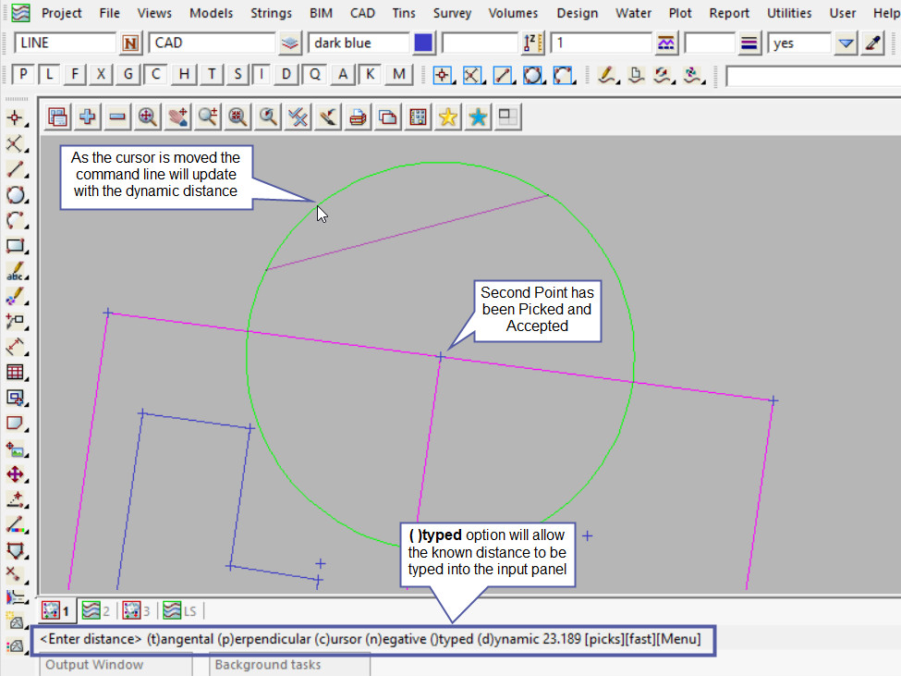The image size is (901, 676).
Task: Click the dark blue colour swatch
Action: tap(424, 43)
